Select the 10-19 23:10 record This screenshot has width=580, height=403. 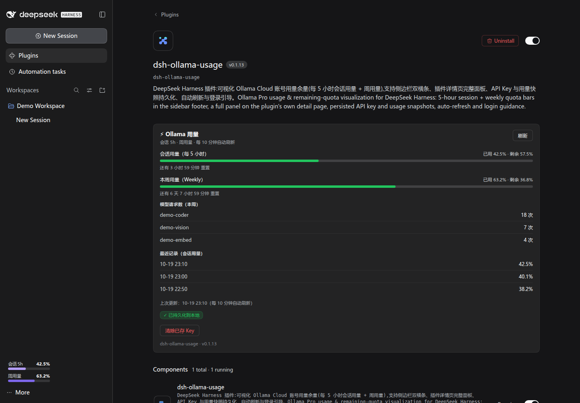tap(346, 264)
